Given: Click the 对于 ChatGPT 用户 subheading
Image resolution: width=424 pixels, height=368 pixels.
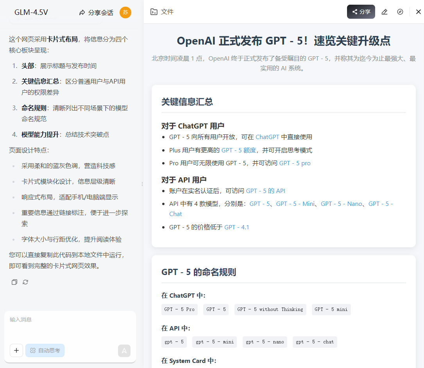Looking at the screenshot, I should [x=193, y=126].
